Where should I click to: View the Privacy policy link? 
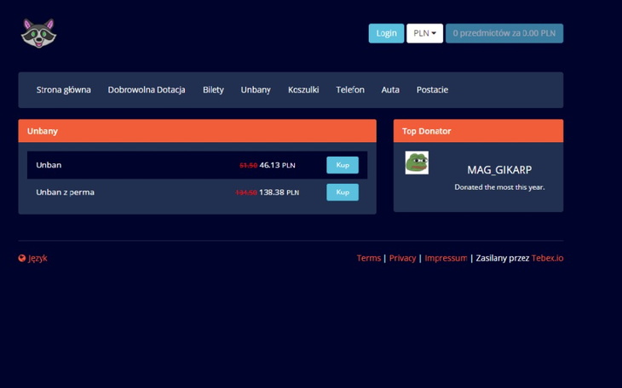402,258
